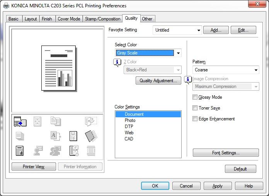Click the grayed single user authentication icon

tap(38, 151)
